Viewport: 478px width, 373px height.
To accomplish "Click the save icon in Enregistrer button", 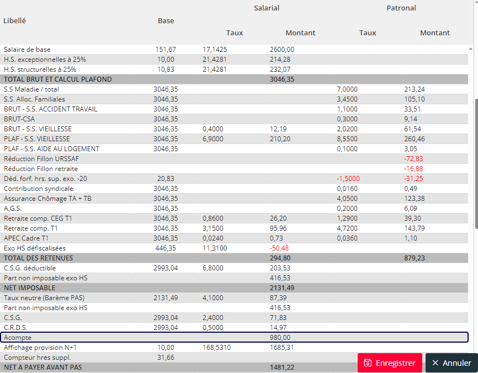I will [x=368, y=363].
